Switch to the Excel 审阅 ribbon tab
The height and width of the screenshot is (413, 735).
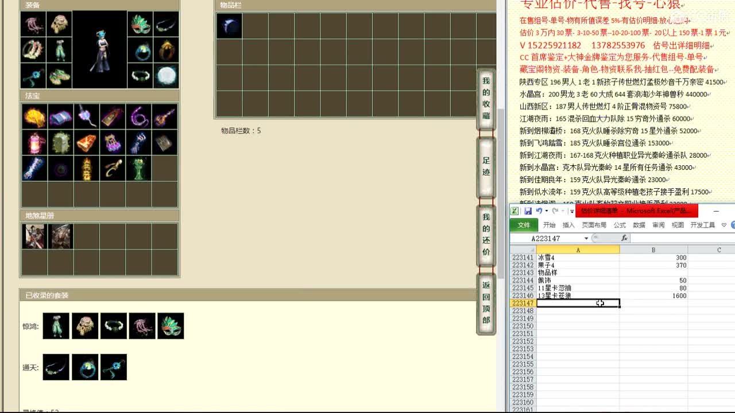pos(659,225)
